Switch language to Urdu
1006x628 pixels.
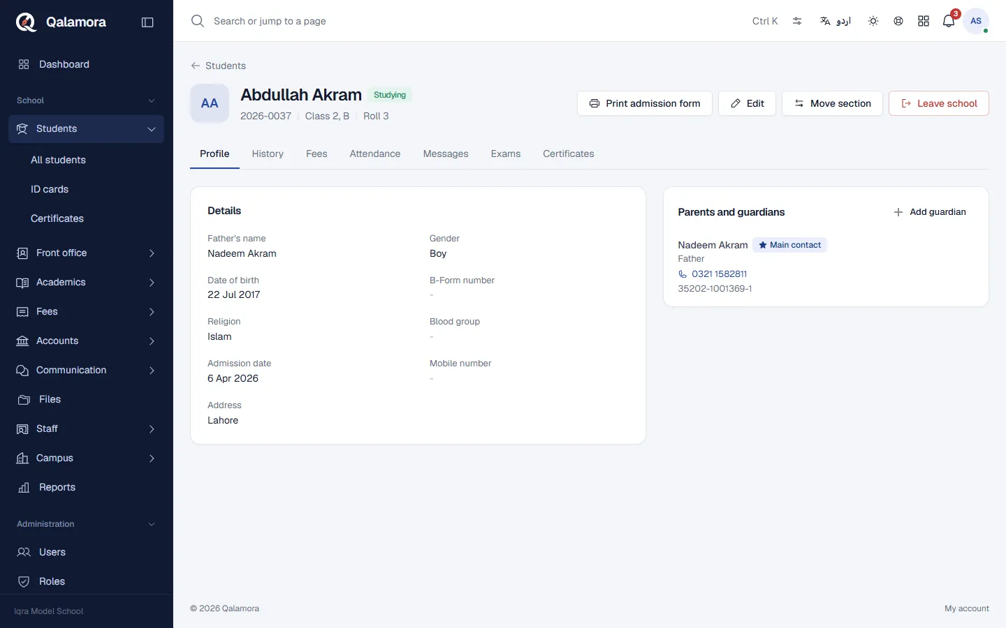point(836,21)
